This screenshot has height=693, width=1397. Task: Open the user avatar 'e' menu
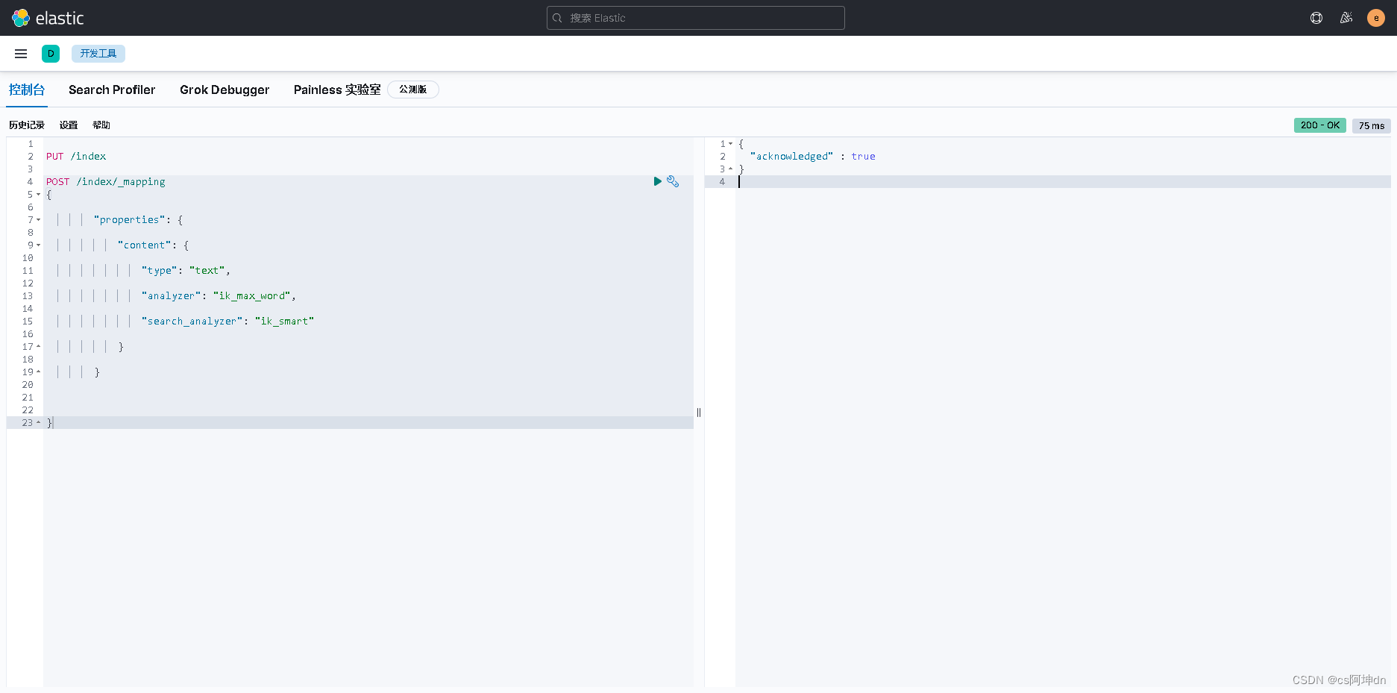coord(1376,18)
